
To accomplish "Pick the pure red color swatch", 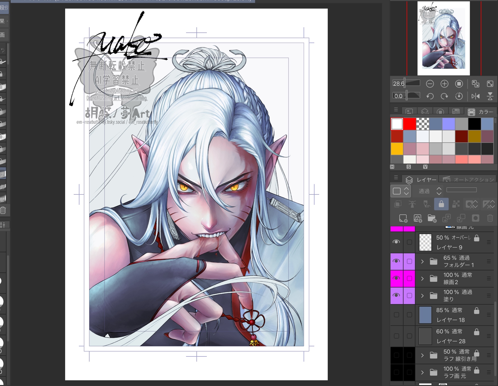I will coord(410,124).
